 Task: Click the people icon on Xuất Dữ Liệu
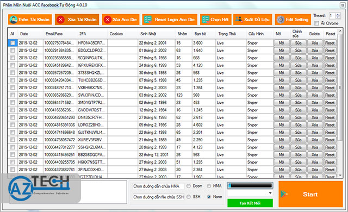(239, 20)
